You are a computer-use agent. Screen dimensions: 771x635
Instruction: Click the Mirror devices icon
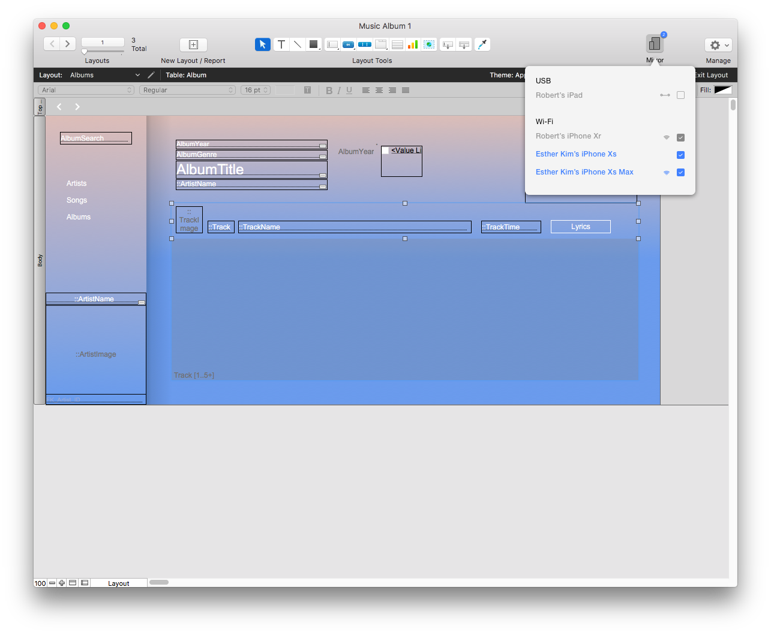coord(655,44)
